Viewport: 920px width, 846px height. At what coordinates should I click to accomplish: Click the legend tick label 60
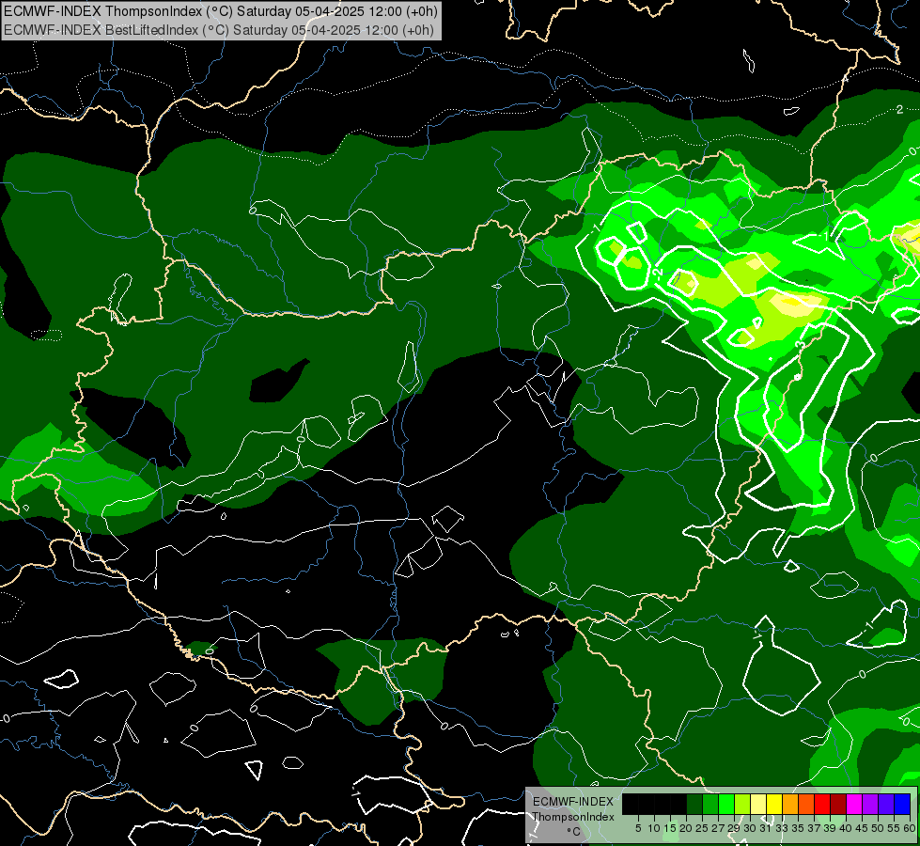tap(910, 828)
